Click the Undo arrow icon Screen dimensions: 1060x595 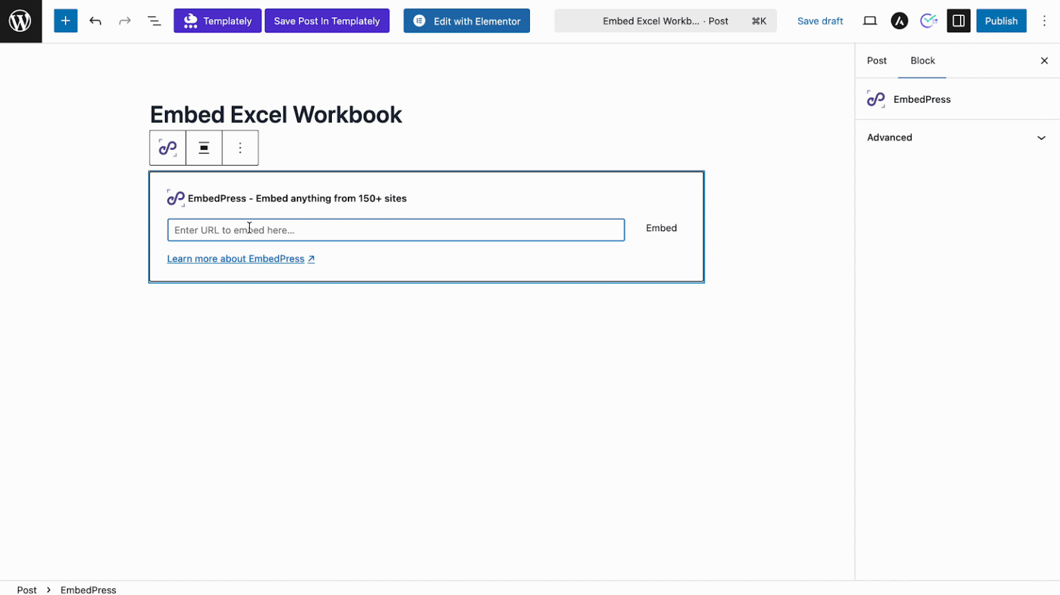click(95, 21)
